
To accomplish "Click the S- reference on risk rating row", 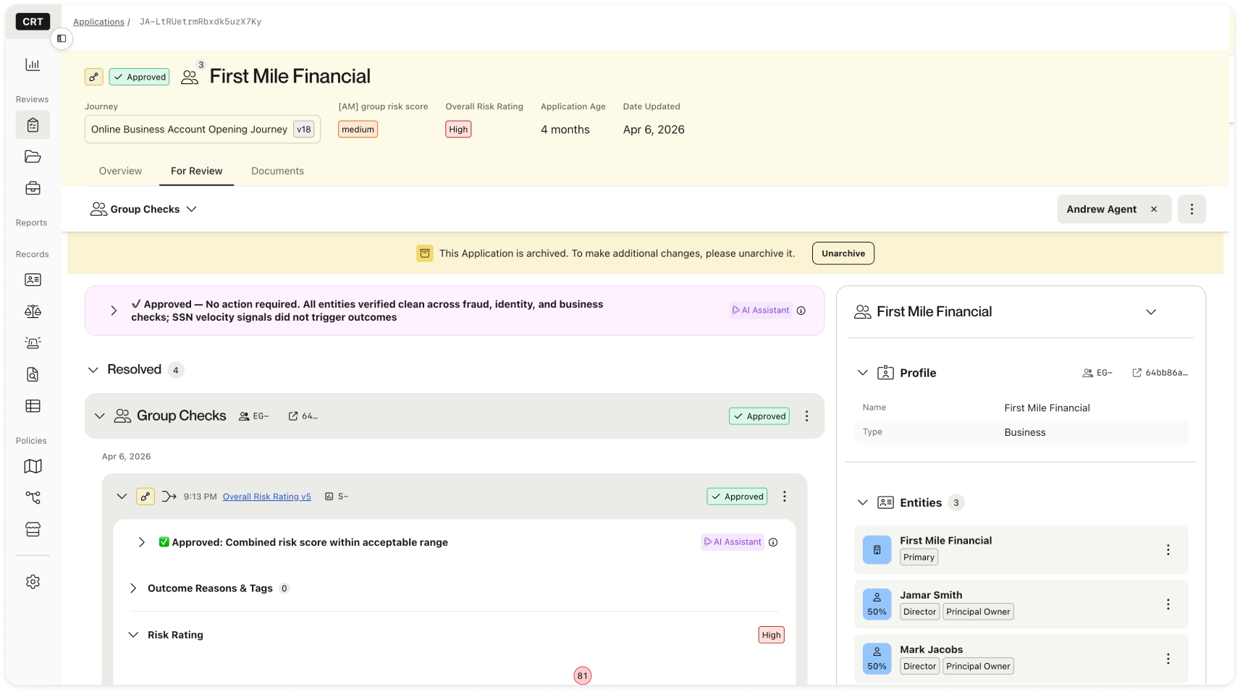I will tap(337, 497).
